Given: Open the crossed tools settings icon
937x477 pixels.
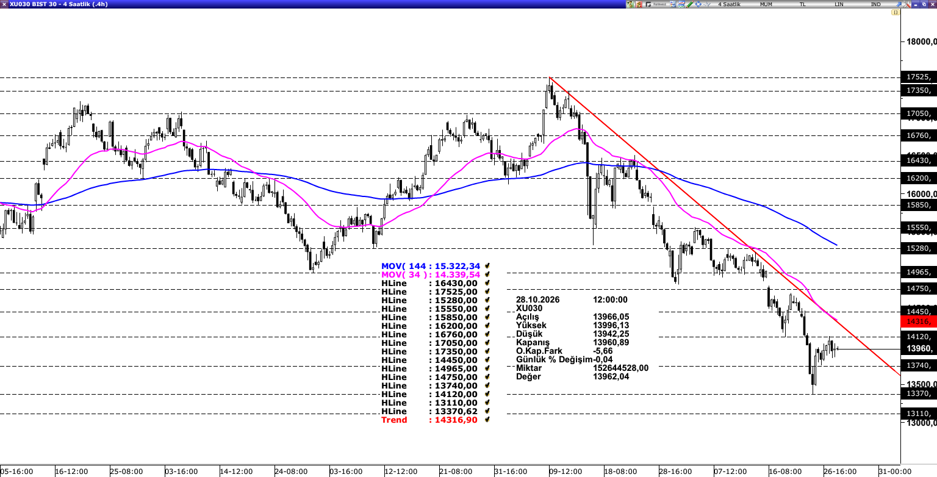Looking at the screenshot, I should 907,4.
